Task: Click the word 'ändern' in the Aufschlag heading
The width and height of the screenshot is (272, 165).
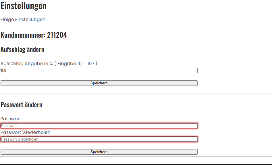Action: point(35,49)
